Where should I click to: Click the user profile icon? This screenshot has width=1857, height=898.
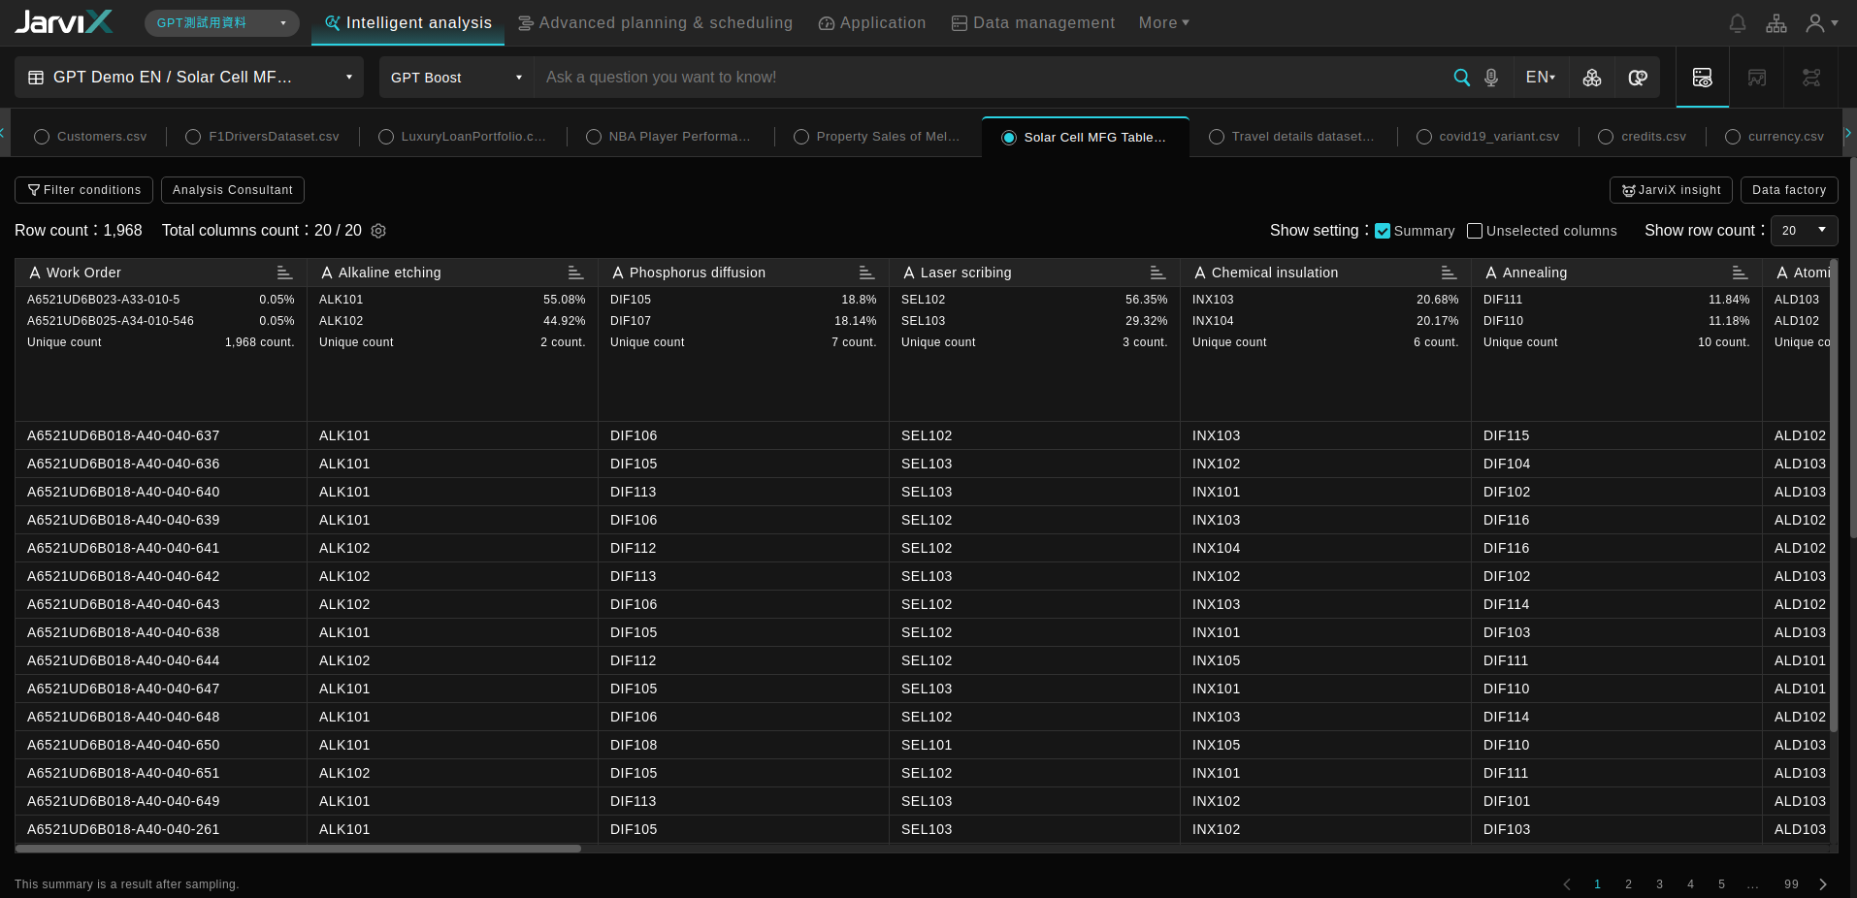pyautogui.click(x=1817, y=22)
